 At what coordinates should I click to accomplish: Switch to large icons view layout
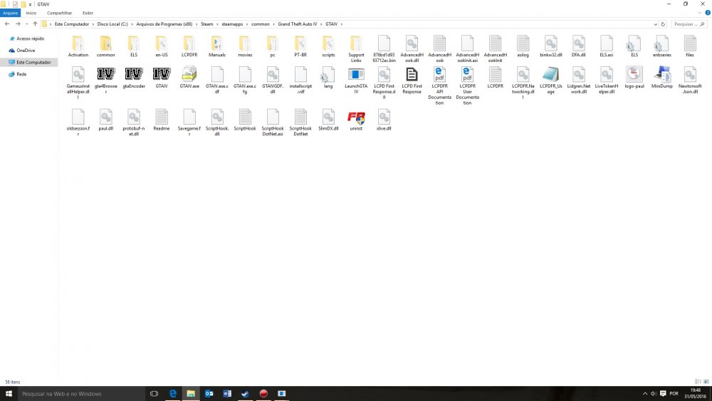(706, 382)
